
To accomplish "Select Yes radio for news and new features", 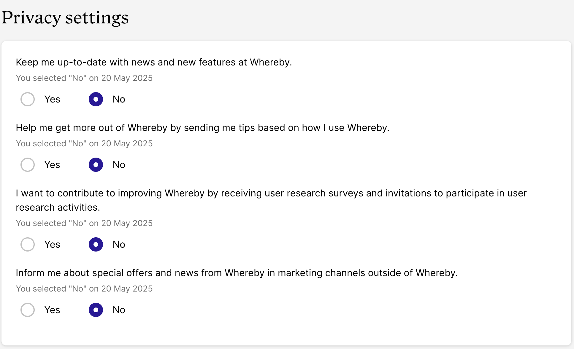I will click(x=28, y=99).
